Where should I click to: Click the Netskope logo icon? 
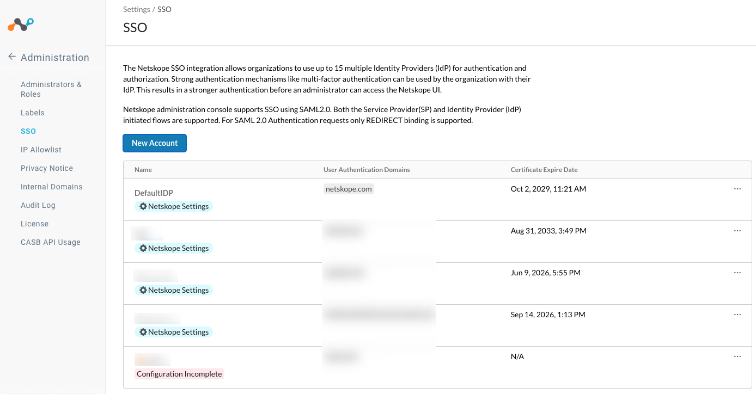[20, 24]
